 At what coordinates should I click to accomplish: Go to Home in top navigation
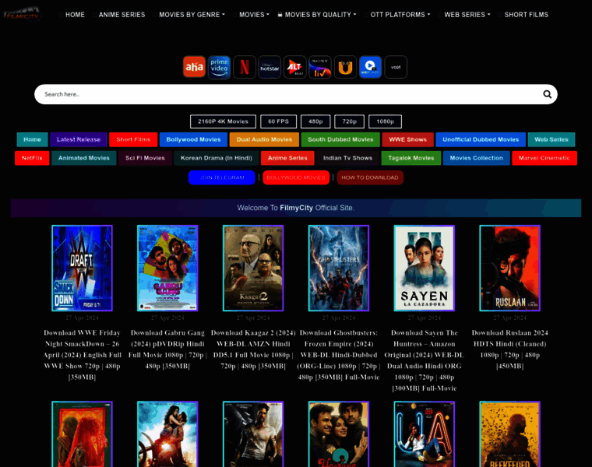(x=75, y=15)
